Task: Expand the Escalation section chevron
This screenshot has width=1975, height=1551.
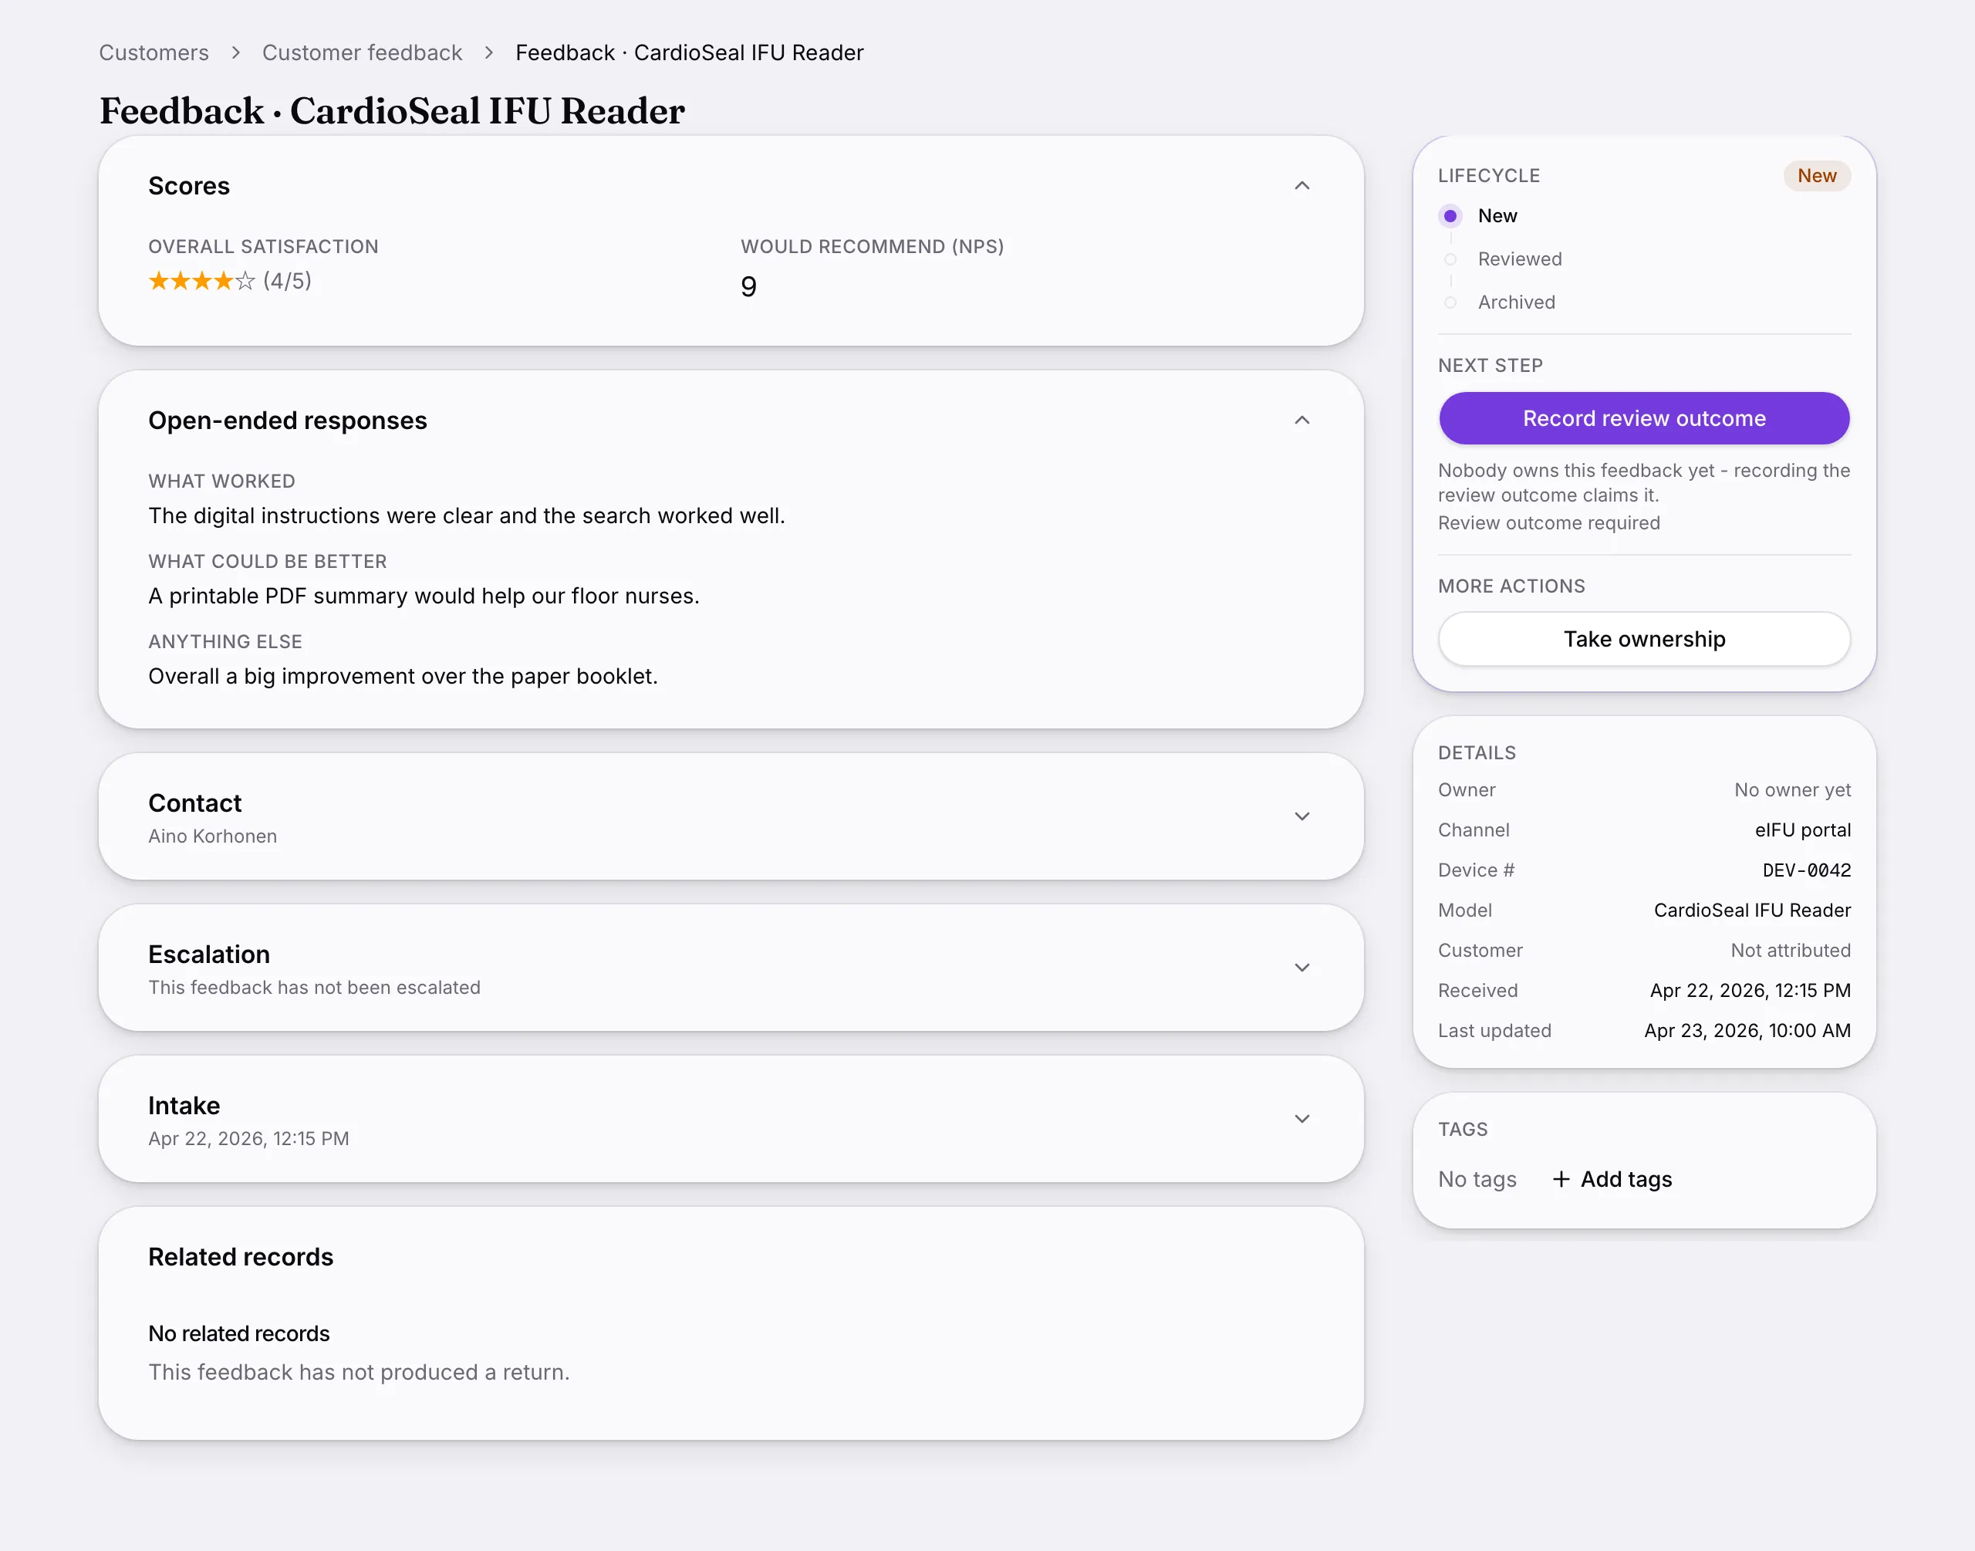Action: [1301, 967]
